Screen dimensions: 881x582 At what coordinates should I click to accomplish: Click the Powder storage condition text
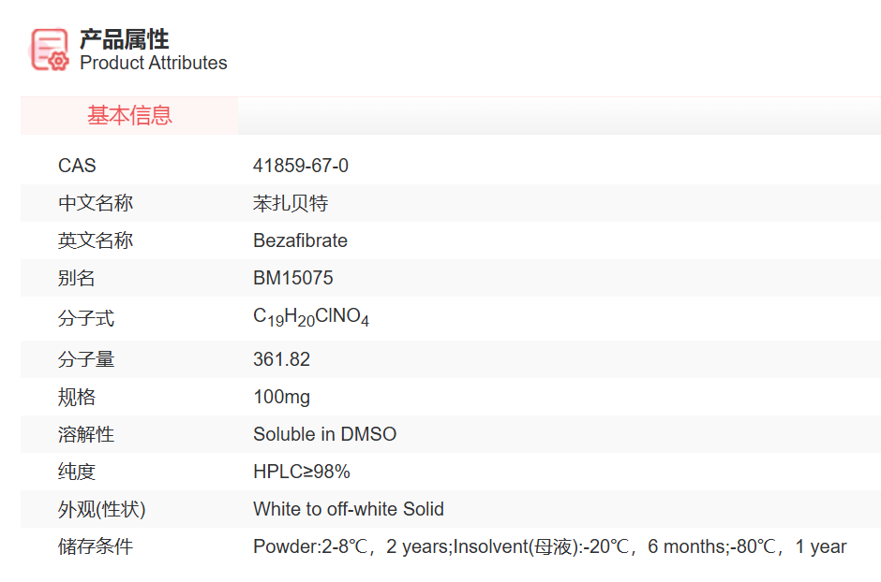(549, 546)
